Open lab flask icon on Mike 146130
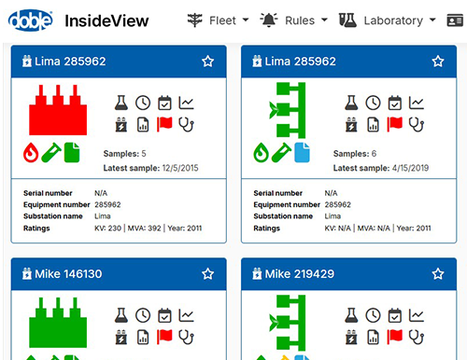Image resolution: width=467 pixels, height=360 pixels. coord(121,315)
